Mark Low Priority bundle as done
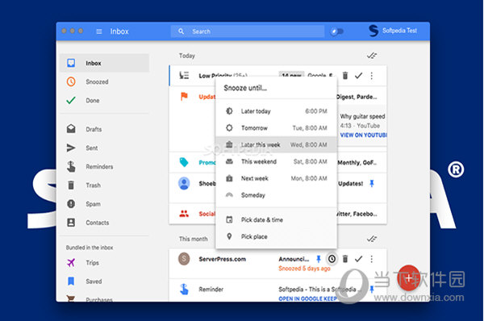 (x=358, y=75)
